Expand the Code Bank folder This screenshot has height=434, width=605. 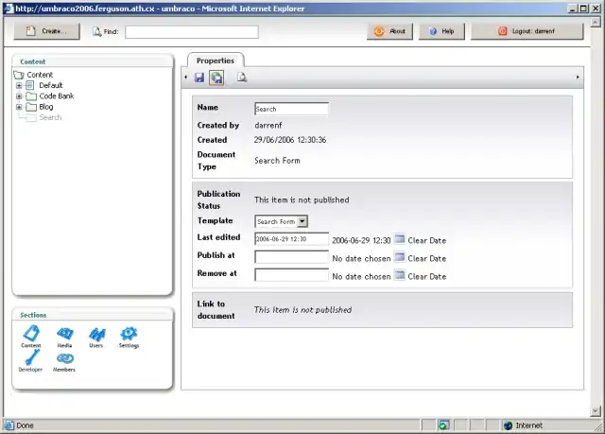(x=19, y=96)
